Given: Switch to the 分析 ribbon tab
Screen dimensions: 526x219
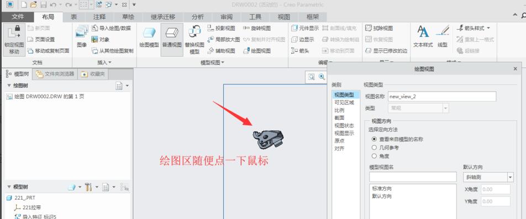Looking at the screenshot, I should click(x=198, y=17).
